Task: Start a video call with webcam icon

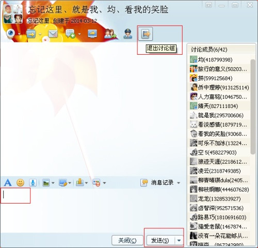Action: (x=11, y=33)
